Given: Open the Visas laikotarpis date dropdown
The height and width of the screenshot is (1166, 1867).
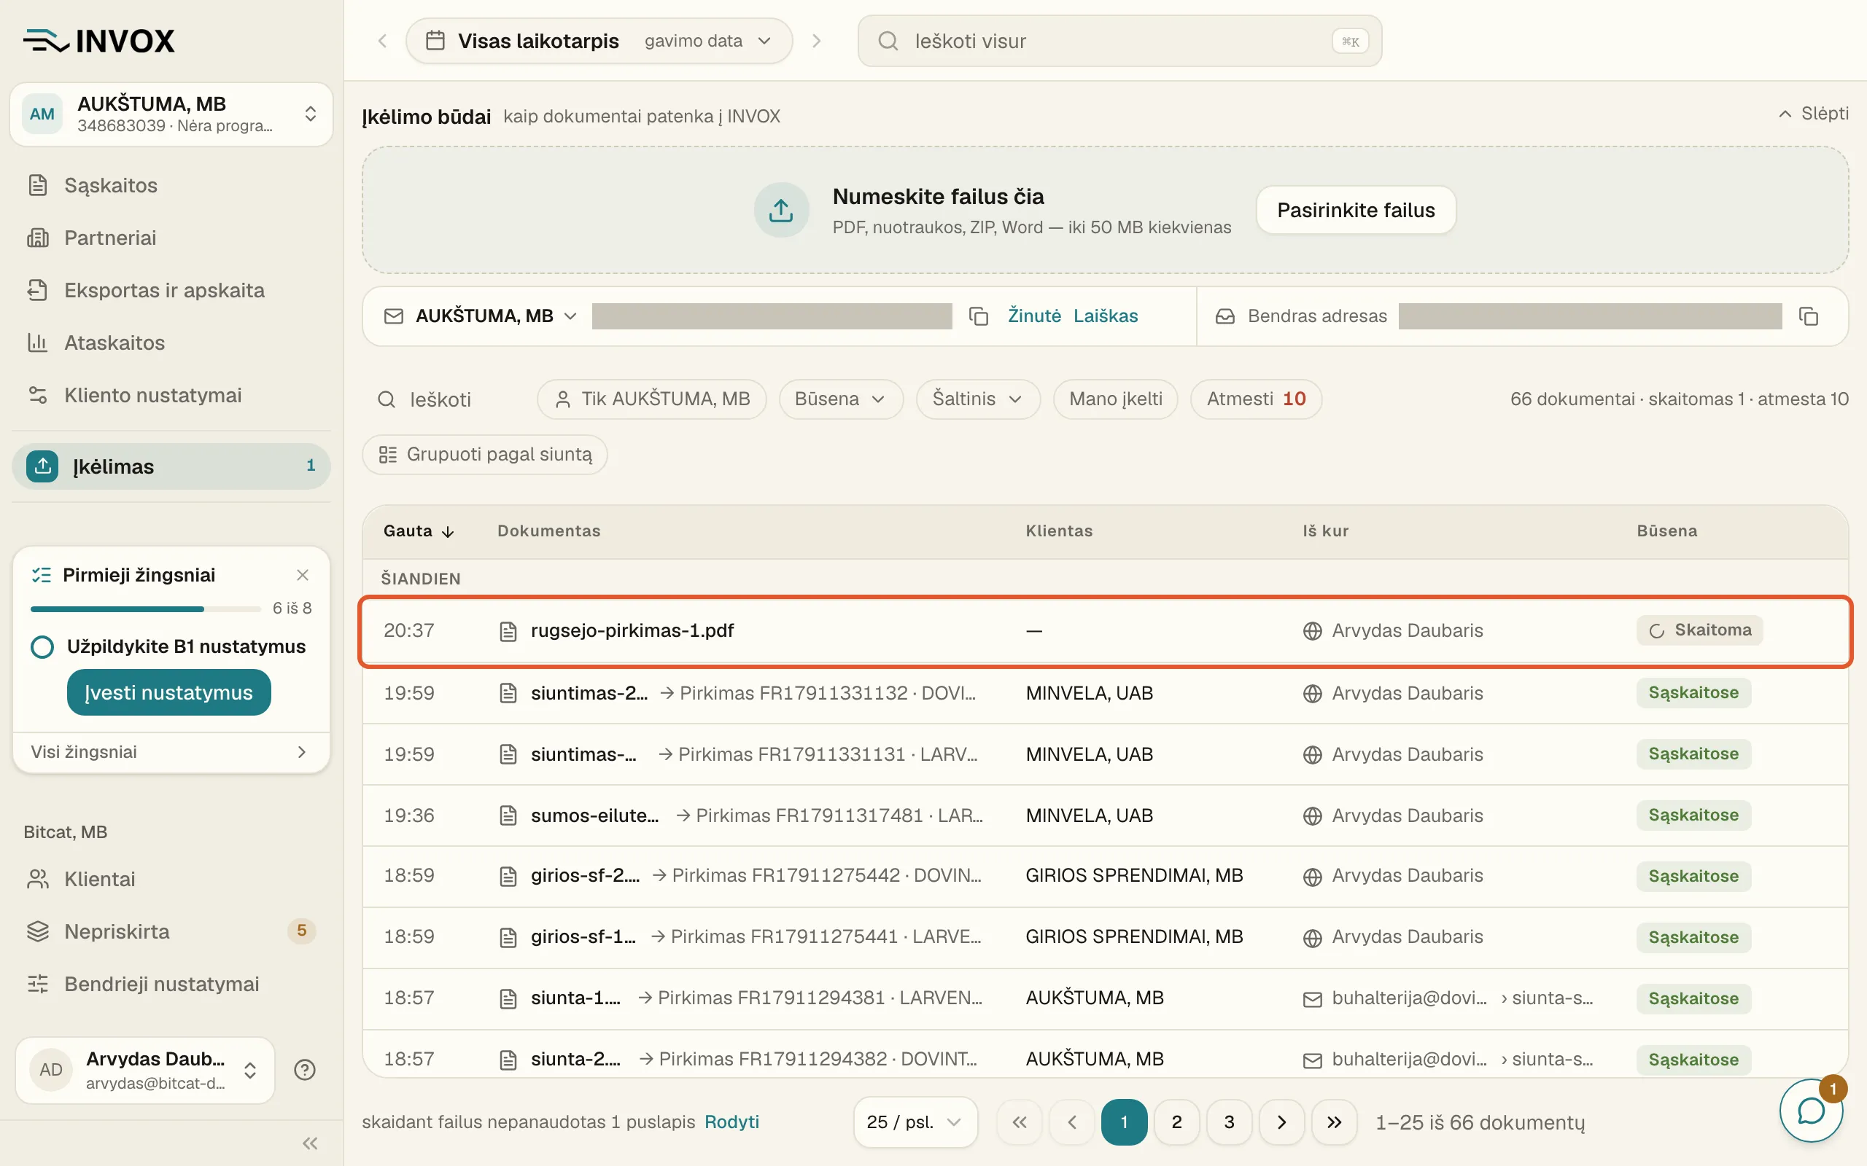Looking at the screenshot, I should click(x=599, y=41).
